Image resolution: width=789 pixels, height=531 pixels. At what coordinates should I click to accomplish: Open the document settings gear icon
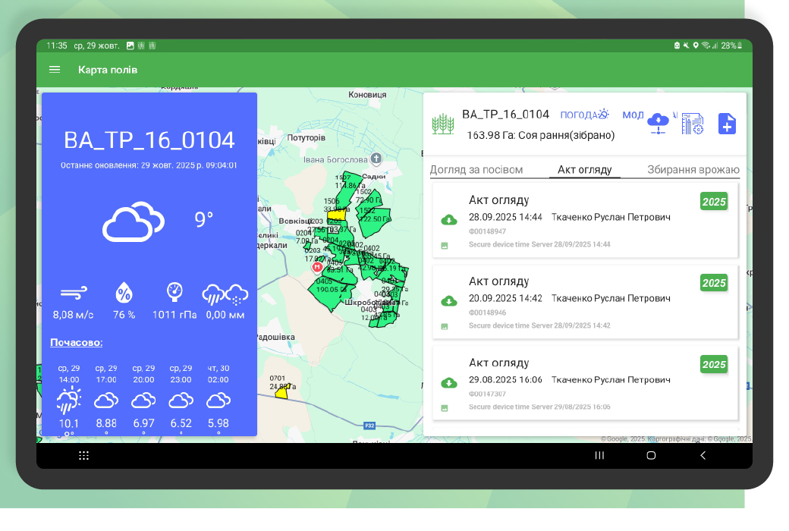pyautogui.click(x=692, y=124)
